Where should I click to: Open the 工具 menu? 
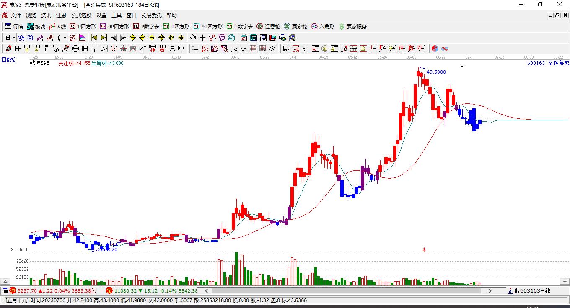click(117, 15)
